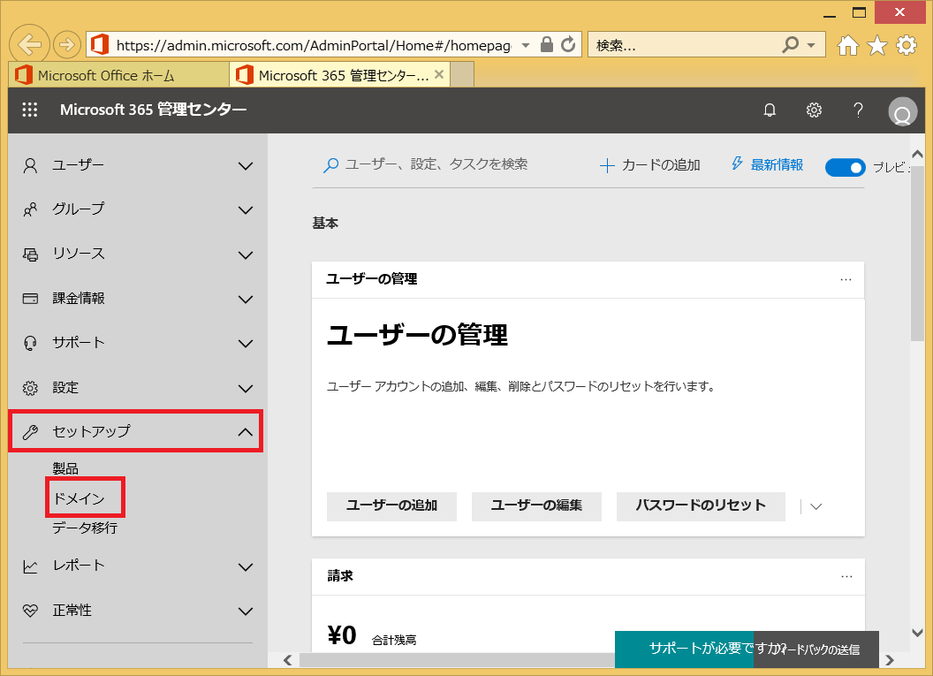The height and width of the screenshot is (676, 933).
Task: Click the ユーザーの編集 button
Action: 536,506
